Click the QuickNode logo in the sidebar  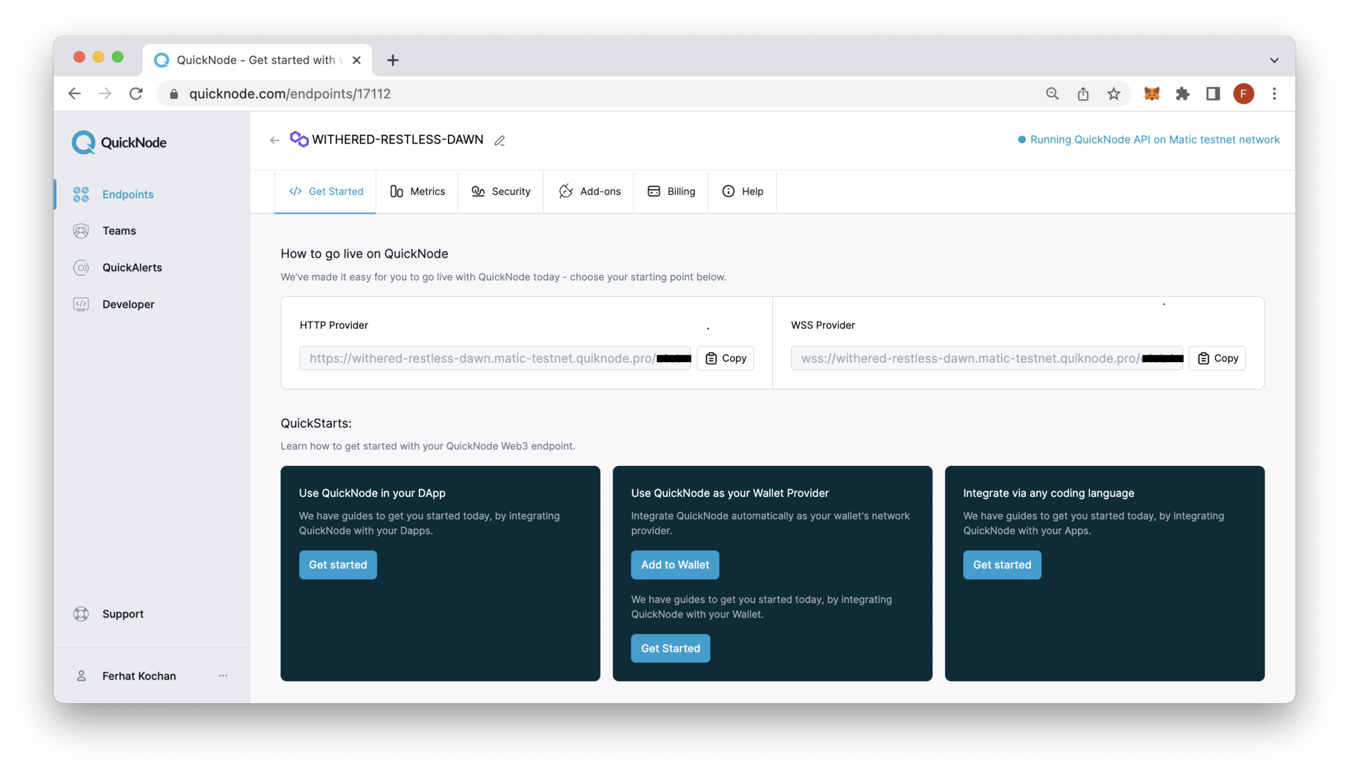[119, 142]
